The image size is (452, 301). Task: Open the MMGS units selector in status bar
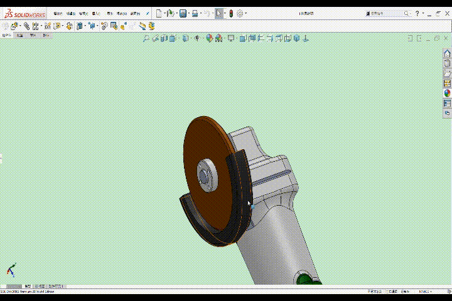[424, 292]
